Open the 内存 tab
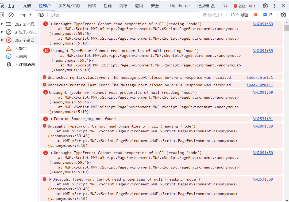 point(123,6)
